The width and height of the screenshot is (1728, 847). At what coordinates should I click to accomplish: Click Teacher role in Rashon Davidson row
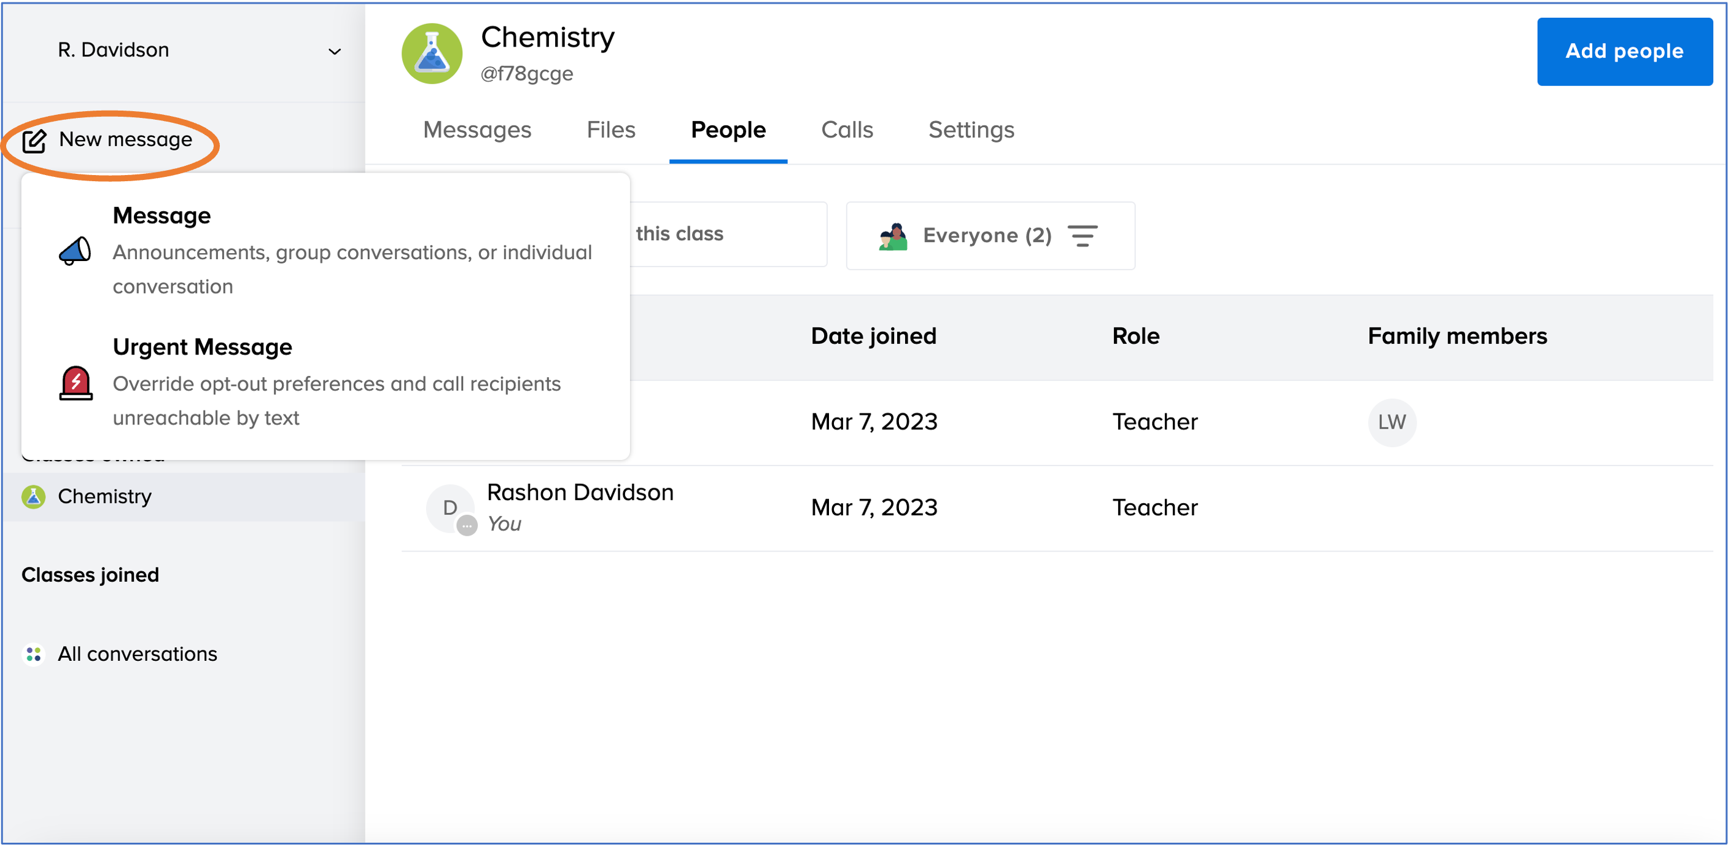click(x=1154, y=507)
